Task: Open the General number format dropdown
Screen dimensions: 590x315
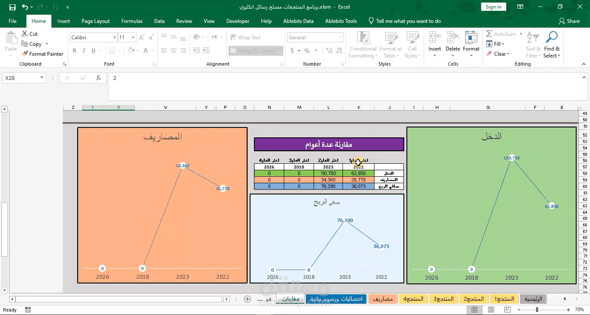Action: tap(341, 38)
